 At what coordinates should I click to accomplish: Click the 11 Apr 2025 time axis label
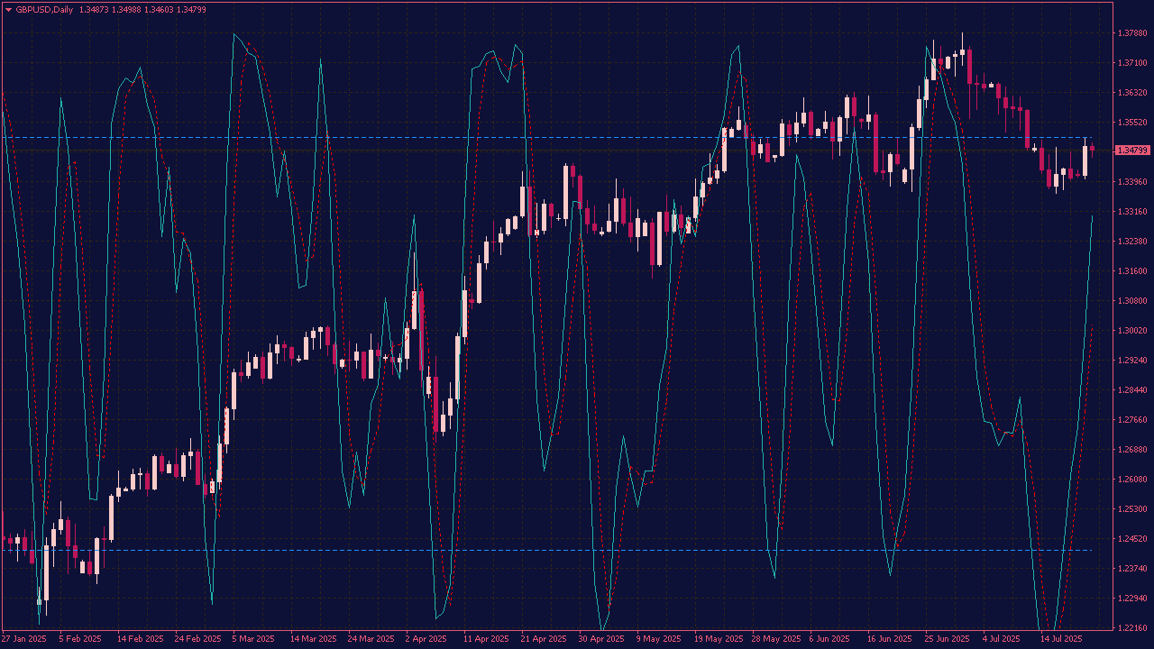pyautogui.click(x=486, y=639)
